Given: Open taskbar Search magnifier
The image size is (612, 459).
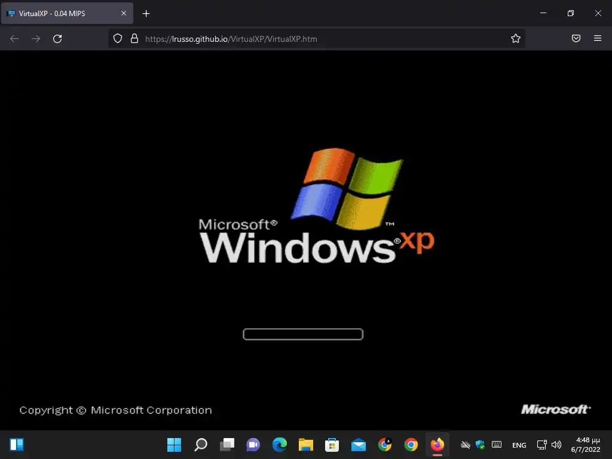Looking at the screenshot, I should tap(201, 445).
